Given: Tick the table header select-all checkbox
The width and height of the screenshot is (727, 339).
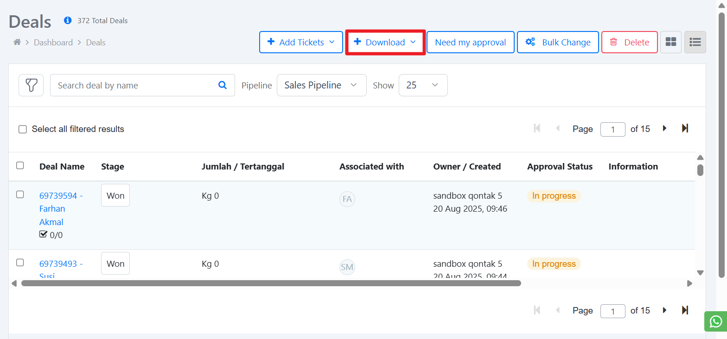Looking at the screenshot, I should pos(20,165).
